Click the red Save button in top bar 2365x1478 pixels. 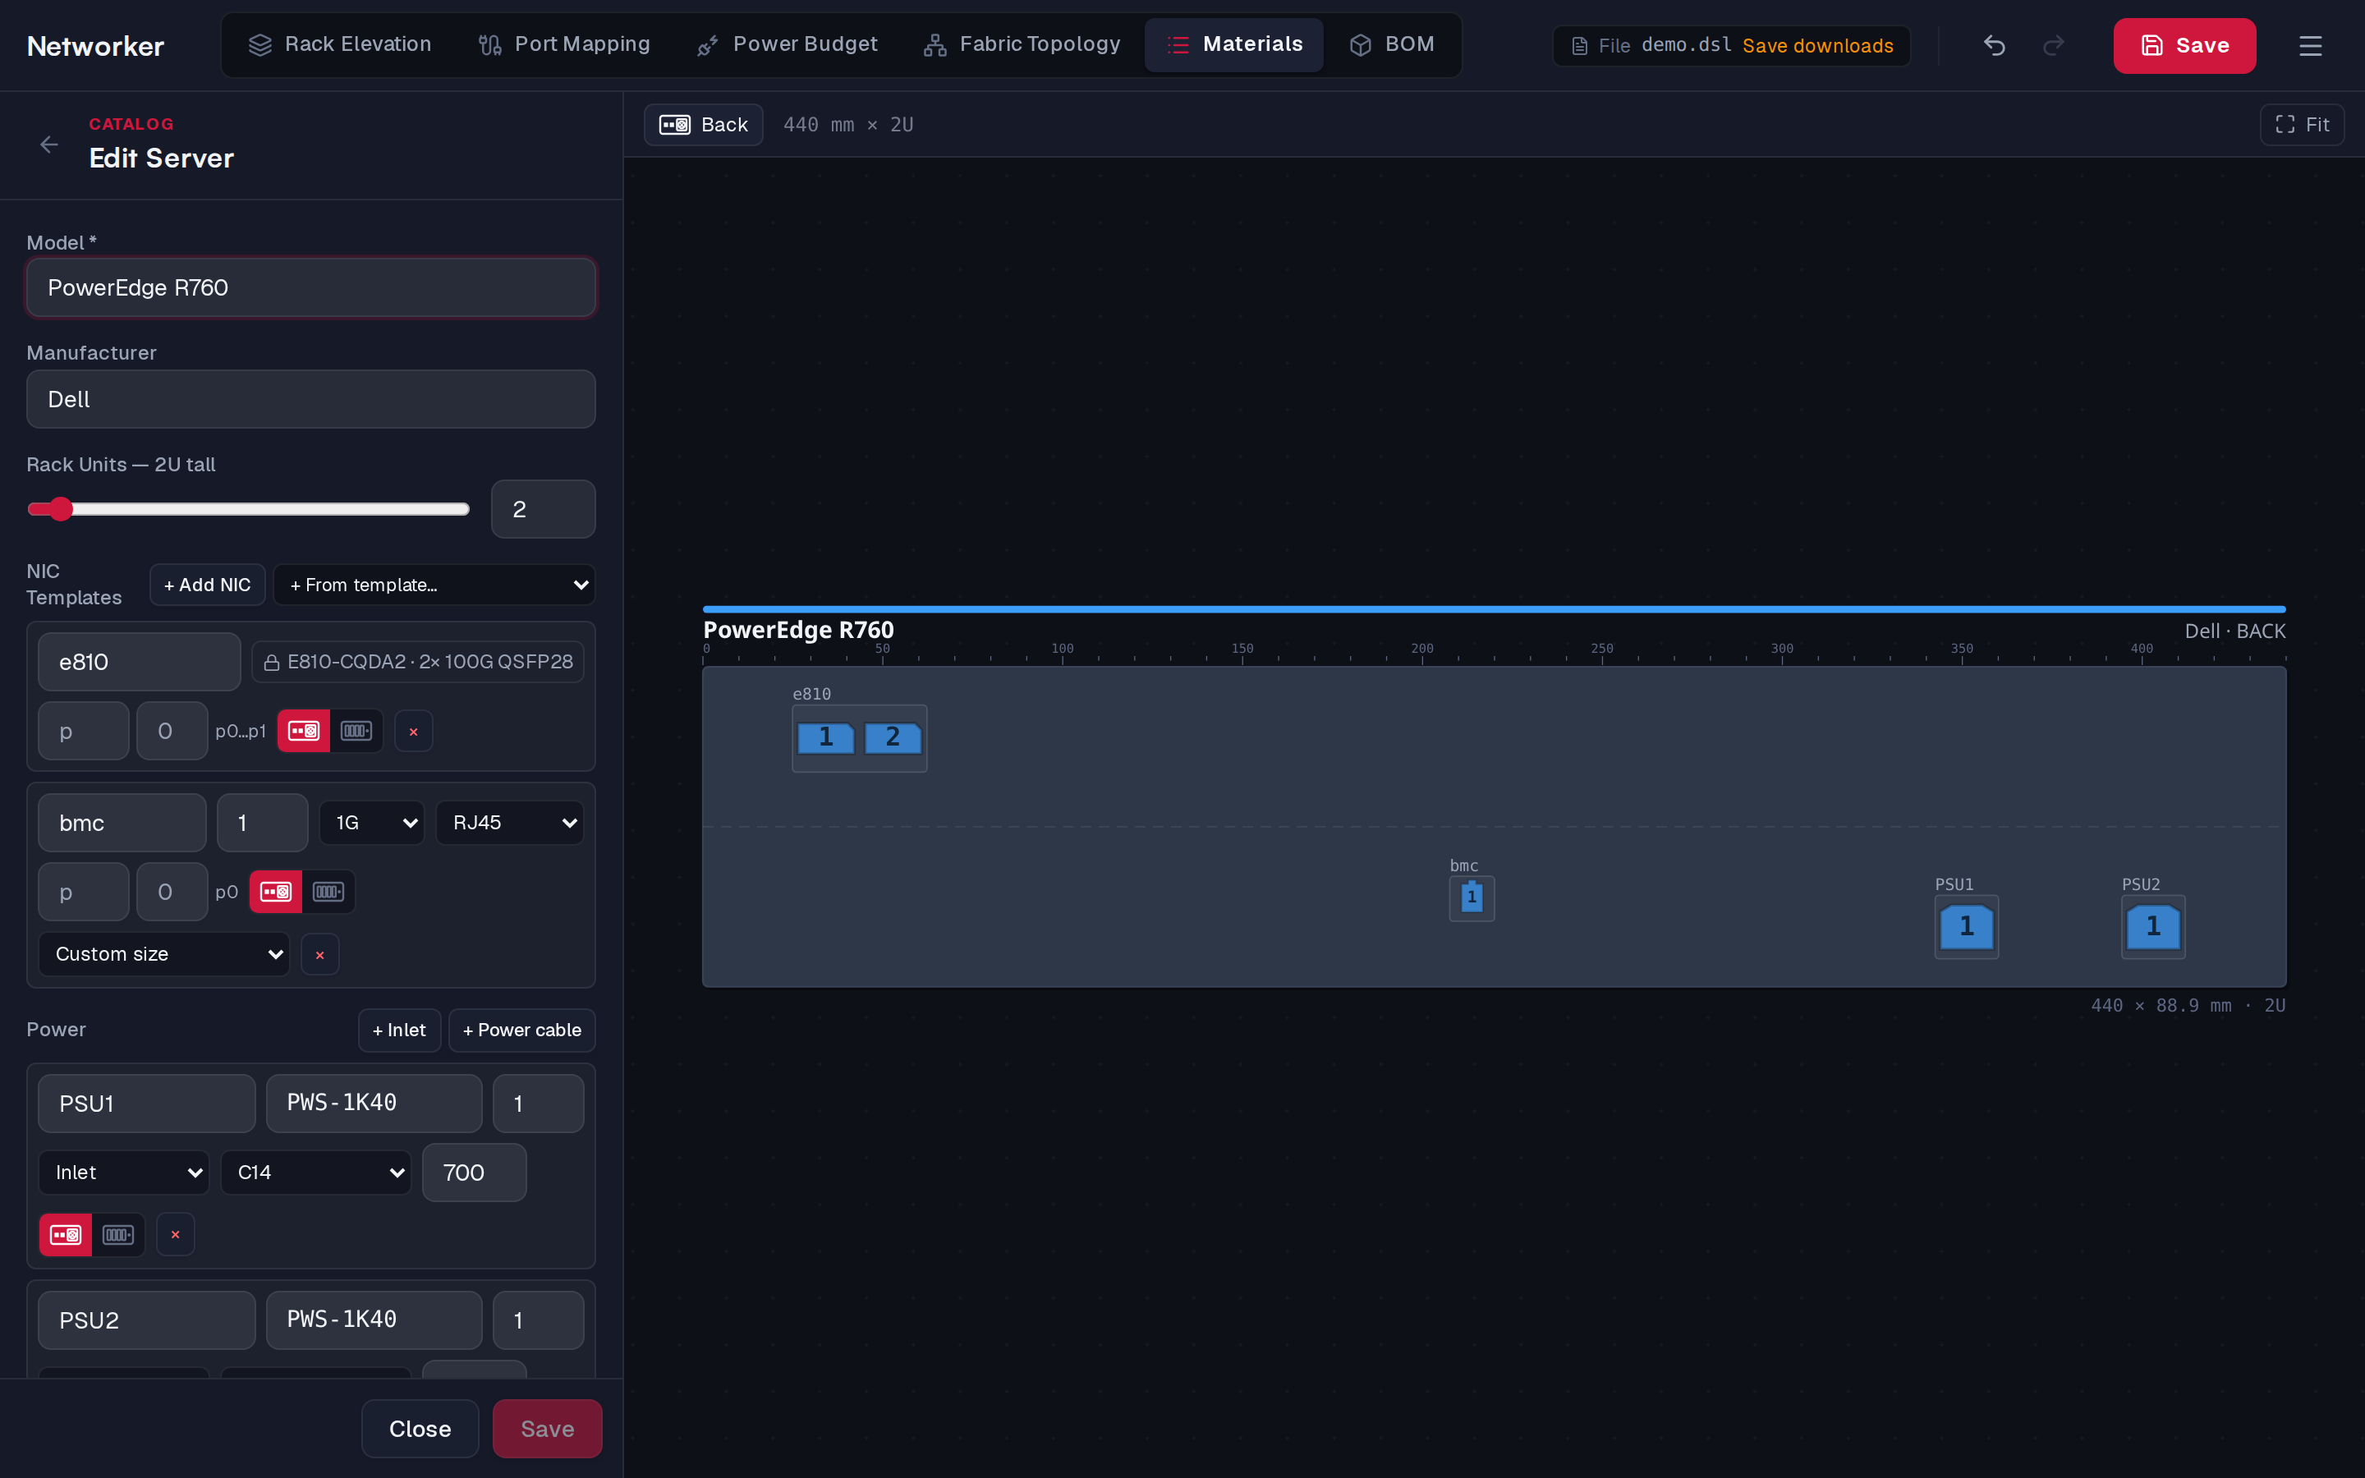(2184, 46)
